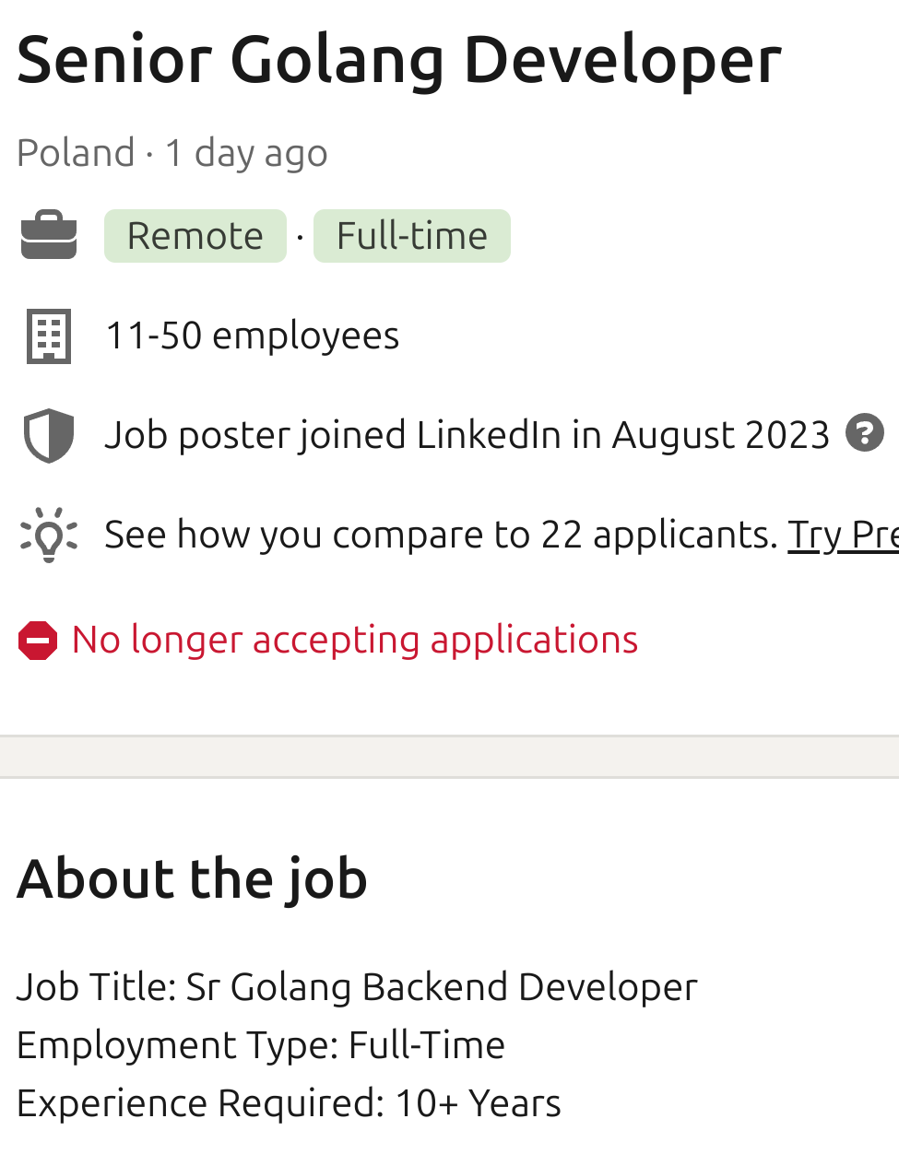Screen dimensions: 899x1154
Task: Click "Job poster joined LinkedIn" text
Action: [467, 435]
